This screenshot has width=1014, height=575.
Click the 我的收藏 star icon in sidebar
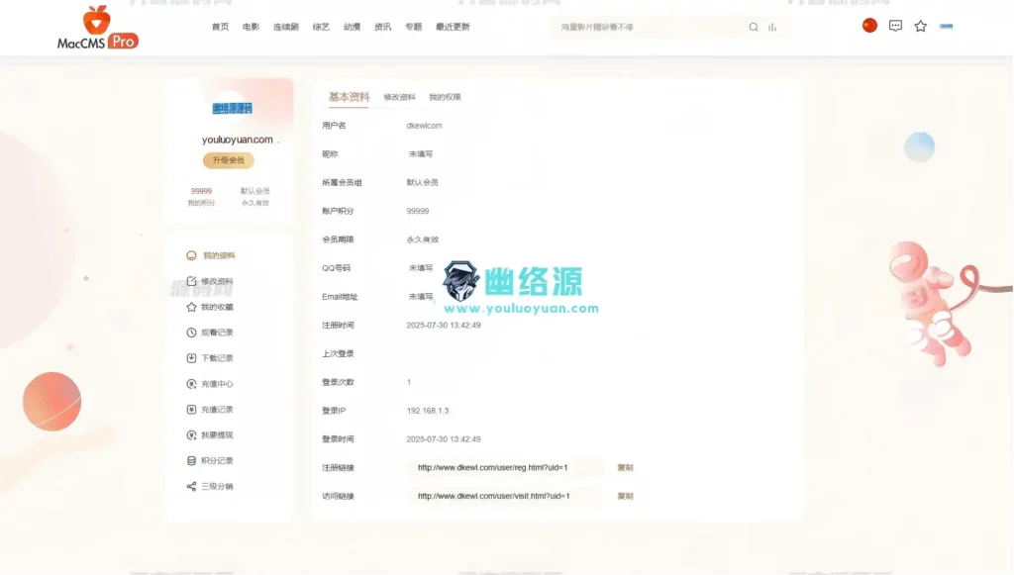tap(191, 307)
